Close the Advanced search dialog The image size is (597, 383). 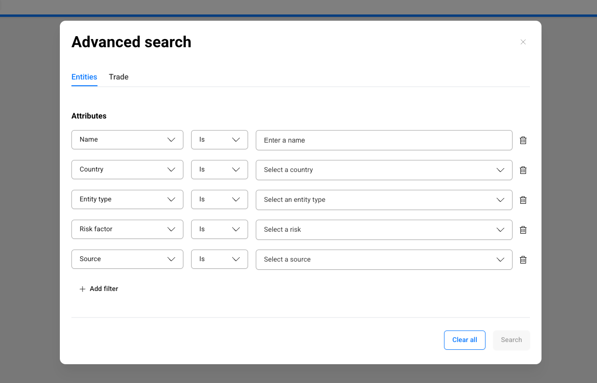tap(523, 42)
